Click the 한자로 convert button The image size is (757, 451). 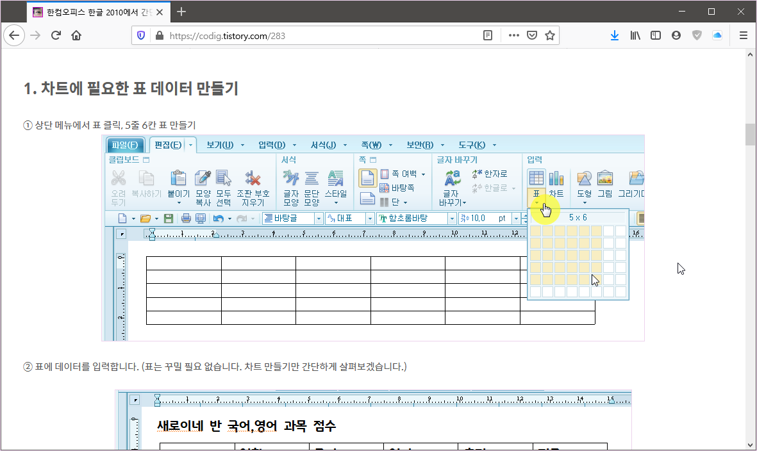(x=490, y=174)
